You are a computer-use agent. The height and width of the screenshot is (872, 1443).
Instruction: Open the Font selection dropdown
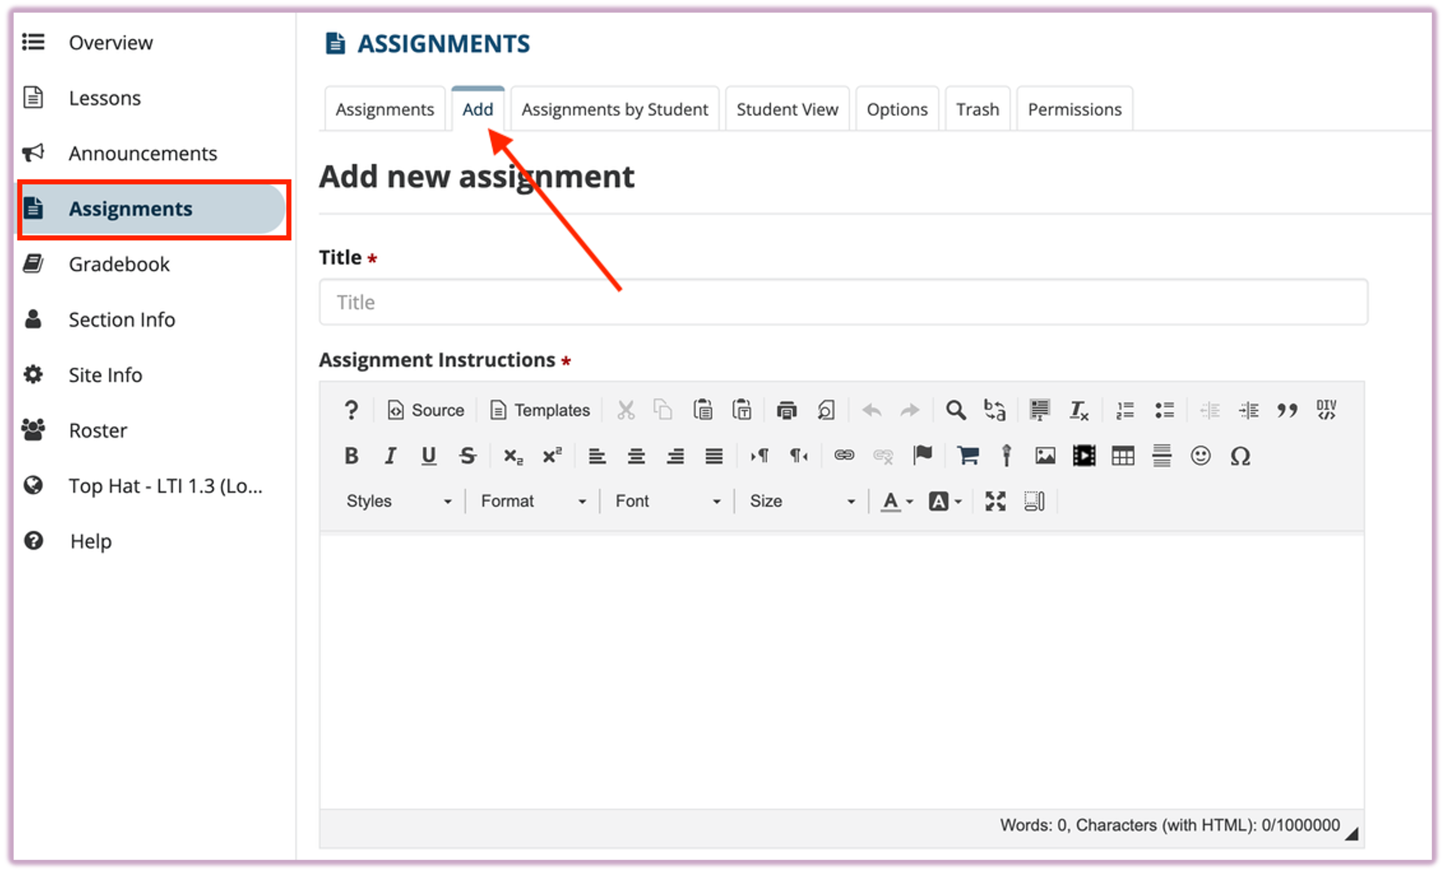(666, 501)
